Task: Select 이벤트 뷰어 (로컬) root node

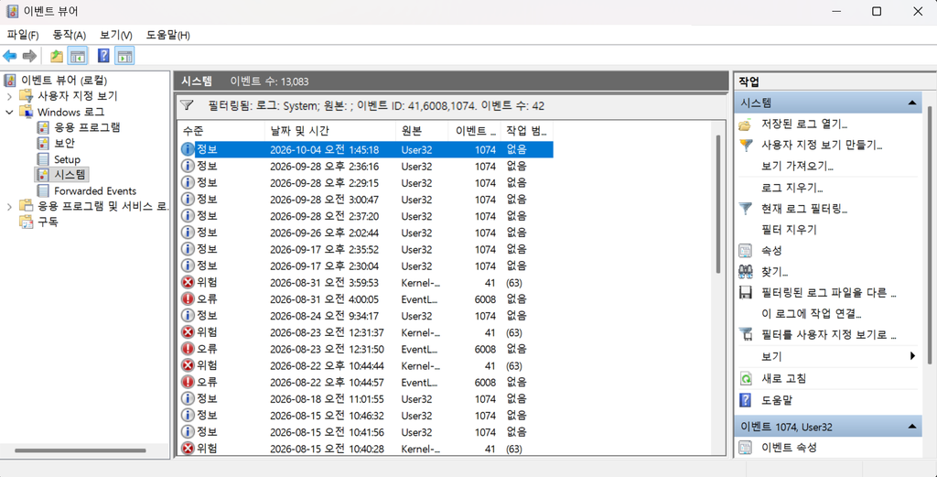Action: tap(64, 80)
